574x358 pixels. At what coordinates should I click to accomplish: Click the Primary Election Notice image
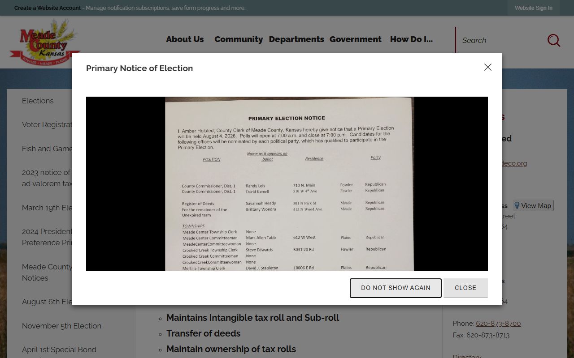(x=287, y=184)
